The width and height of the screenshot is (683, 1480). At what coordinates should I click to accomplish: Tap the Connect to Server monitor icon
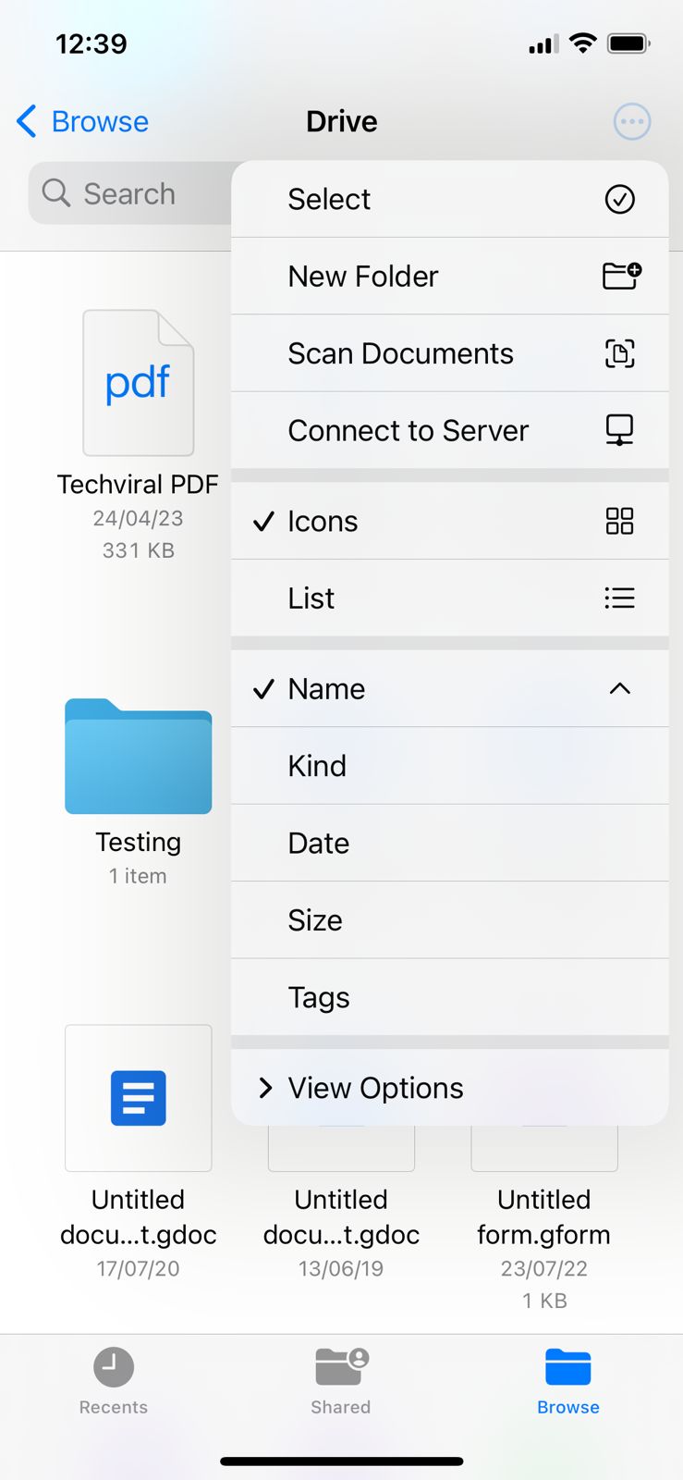(x=619, y=430)
